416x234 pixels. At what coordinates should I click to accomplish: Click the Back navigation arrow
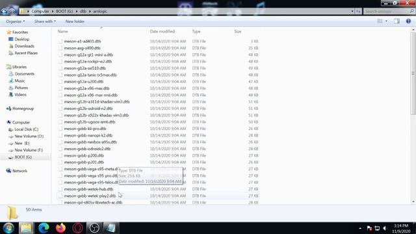point(4,11)
